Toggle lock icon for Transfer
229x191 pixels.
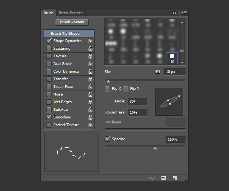(x=90, y=79)
